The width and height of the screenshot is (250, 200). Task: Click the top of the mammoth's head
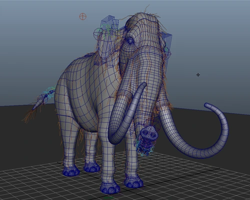(144, 16)
